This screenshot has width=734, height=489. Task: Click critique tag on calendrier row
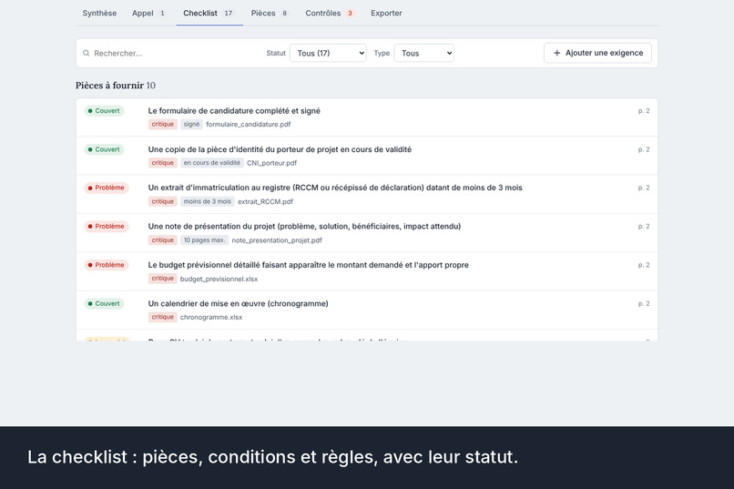[x=162, y=317]
